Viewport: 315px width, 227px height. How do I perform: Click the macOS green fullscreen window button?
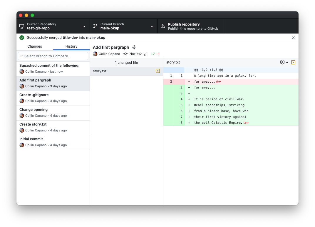pyautogui.click(x=32, y=15)
